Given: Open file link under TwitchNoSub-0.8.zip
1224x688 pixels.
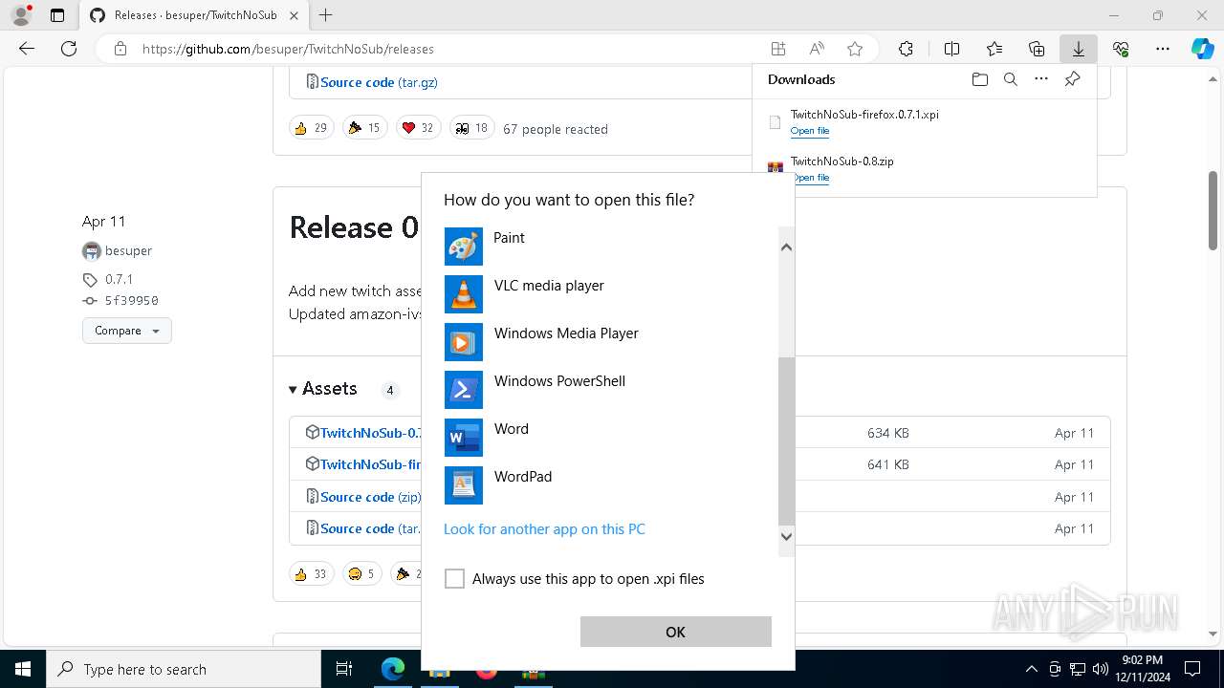Looking at the screenshot, I should (810, 178).
